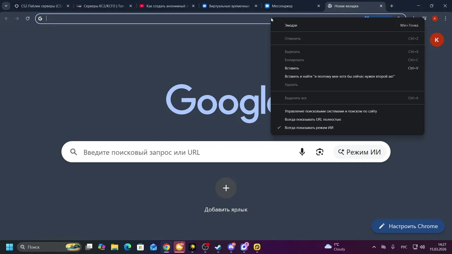Click the microphone tray icon
Image resolution: width=452 pixels, height=254 pixels.
pyautogui.click(x=393, y=247)
